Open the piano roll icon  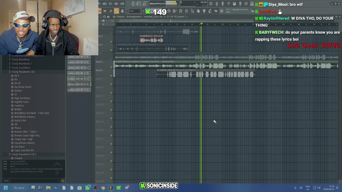click(175, 11)
